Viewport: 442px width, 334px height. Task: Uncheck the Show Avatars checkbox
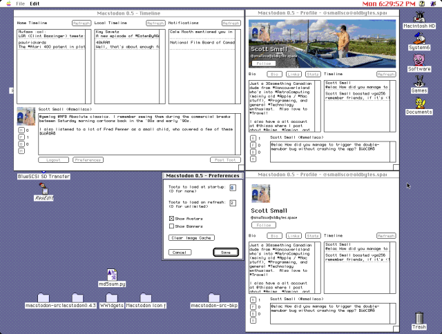[x=172, y=218]
